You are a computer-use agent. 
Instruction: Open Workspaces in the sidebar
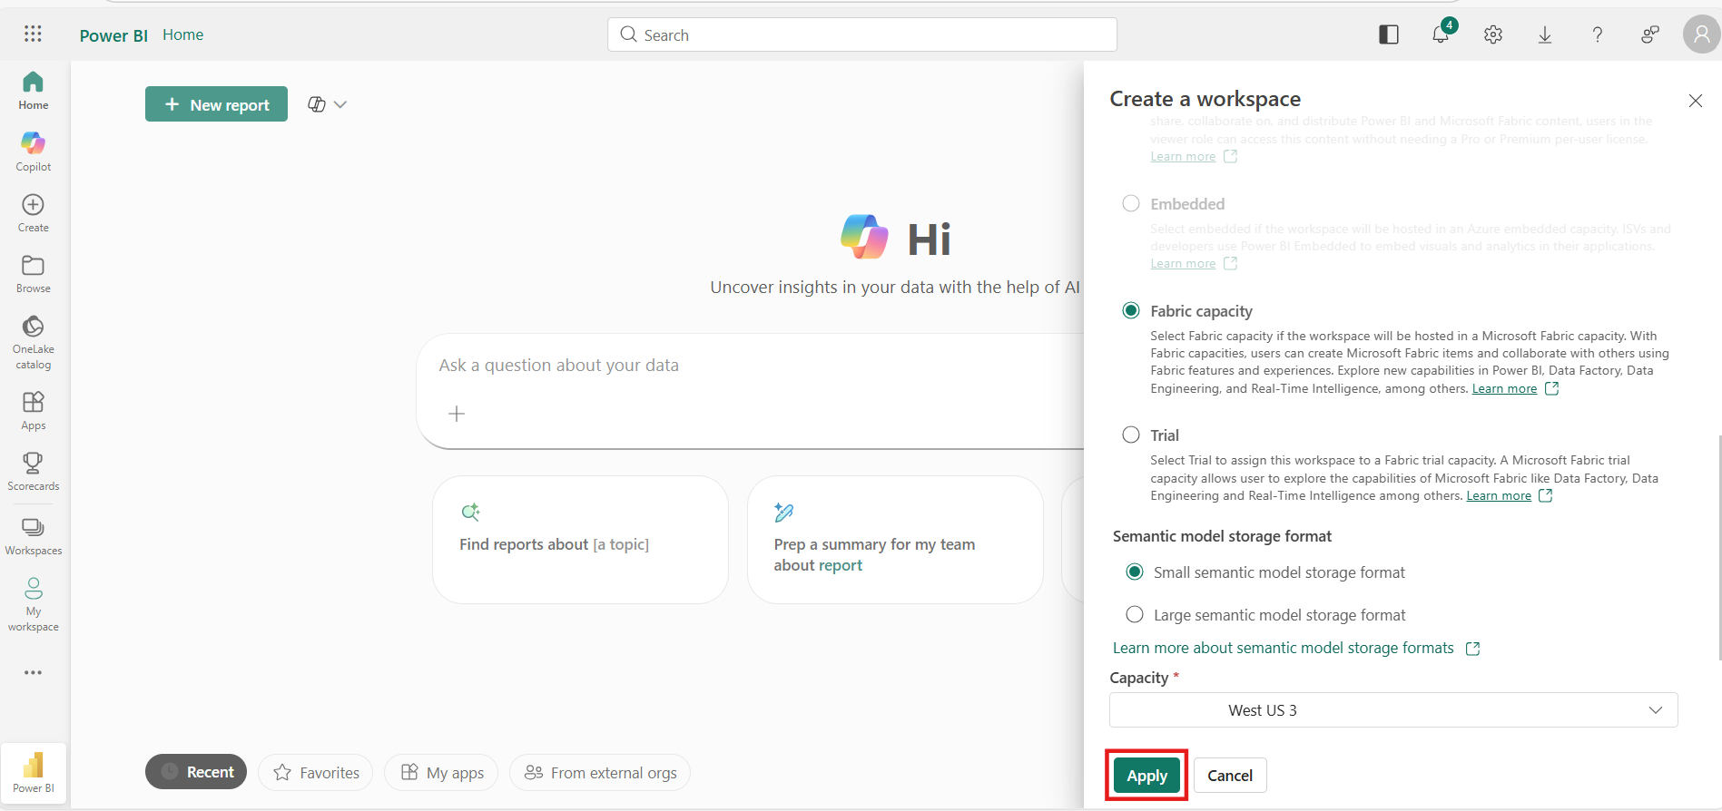coord(34,536)
